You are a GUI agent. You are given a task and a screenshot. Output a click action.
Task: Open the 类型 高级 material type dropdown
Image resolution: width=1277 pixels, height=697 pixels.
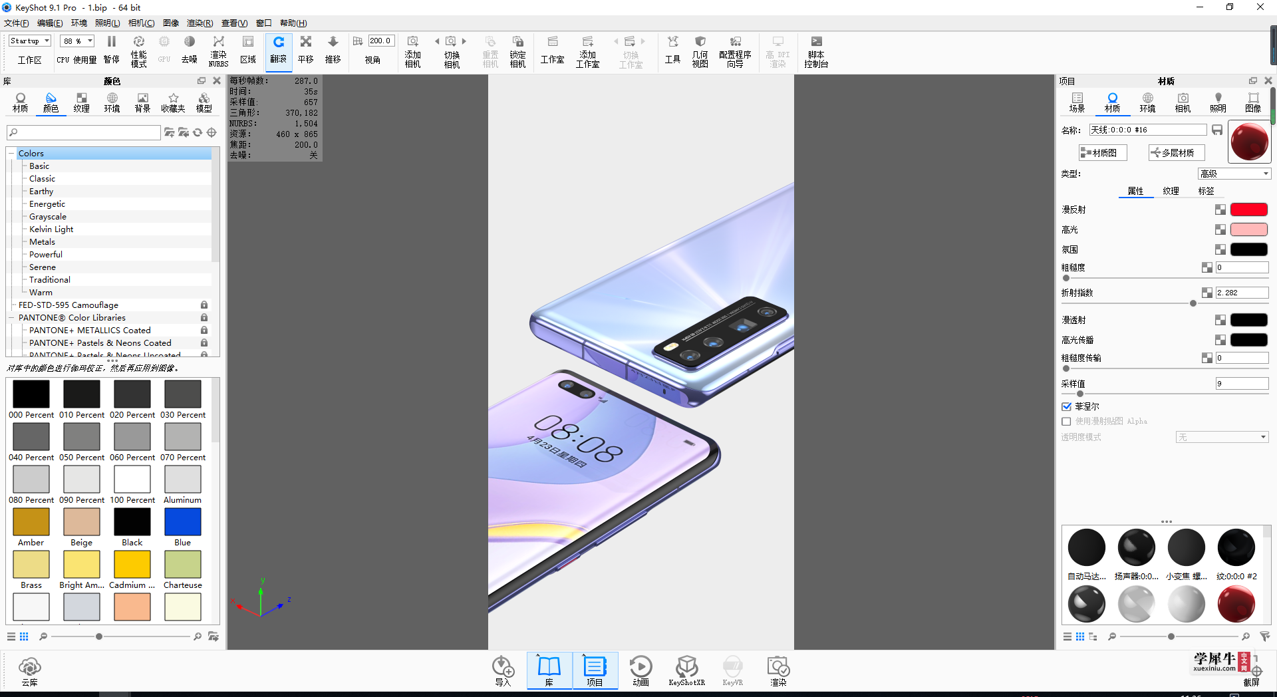click(1234, 174)
